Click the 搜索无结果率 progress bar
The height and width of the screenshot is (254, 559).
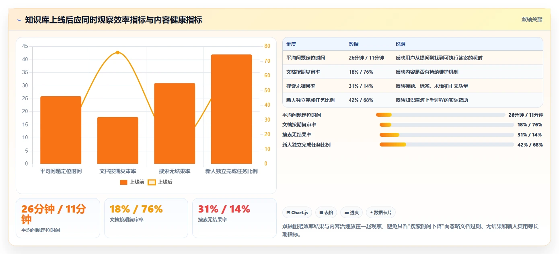coord(447,135)
